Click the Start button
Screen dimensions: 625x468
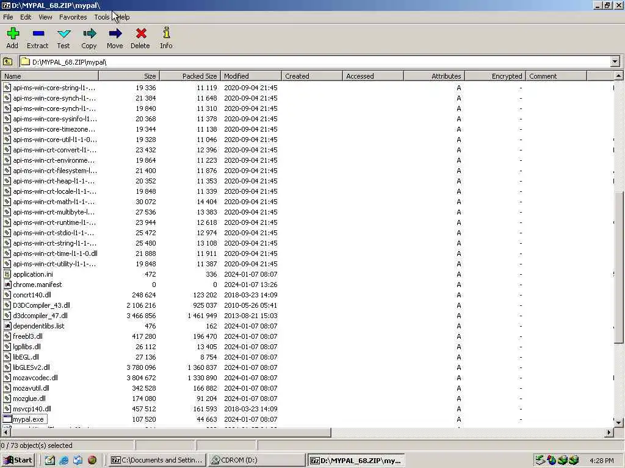click(18, 460)
